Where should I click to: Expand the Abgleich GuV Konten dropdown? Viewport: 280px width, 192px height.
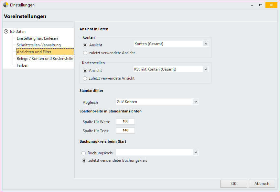(x=157, y=102)
